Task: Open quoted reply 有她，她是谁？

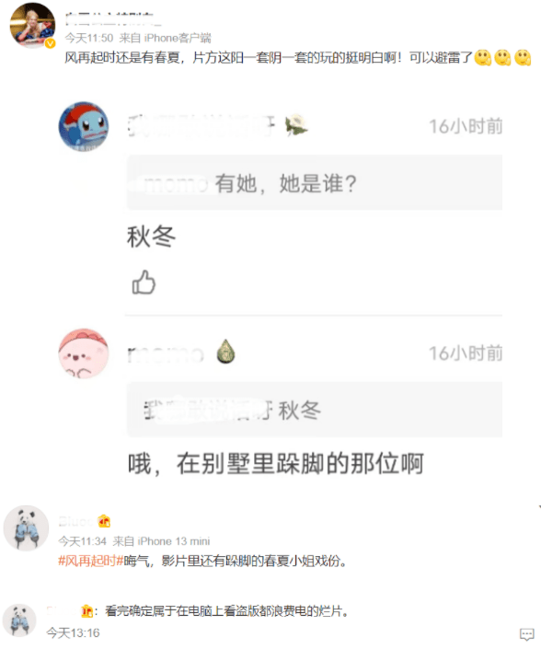Action: pos(315,182)
